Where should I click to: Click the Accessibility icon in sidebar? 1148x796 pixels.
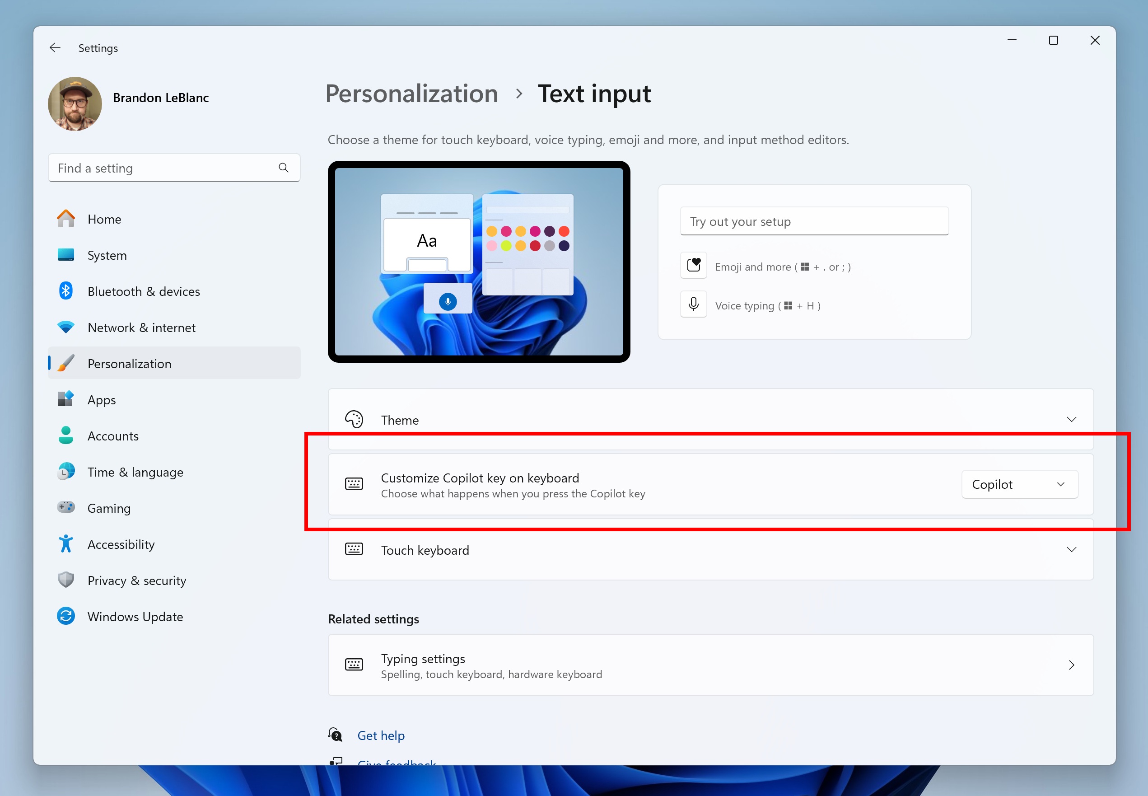click(x=66, y=544)
